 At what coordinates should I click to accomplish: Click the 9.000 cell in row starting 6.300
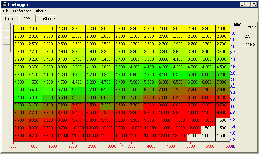pyautogui.click(x=194, y=106)
